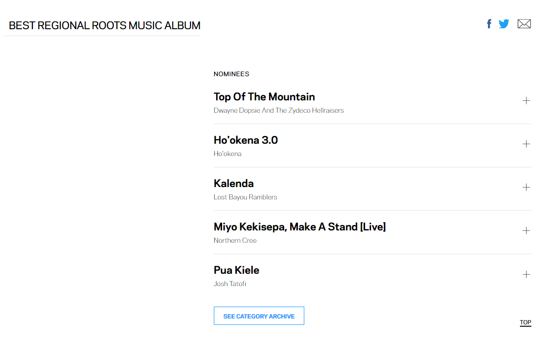Expand Pua Kiele nominee plus icon
This screenshot has height=339, width=551.
(526, 274)
